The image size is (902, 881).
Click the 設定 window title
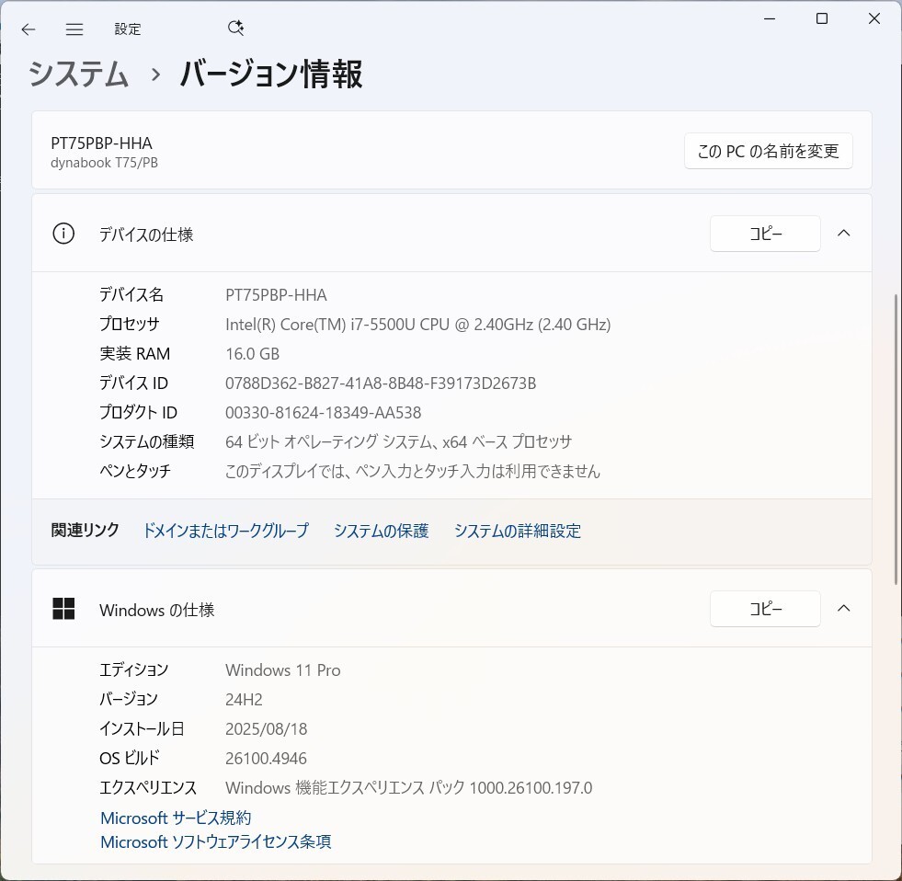point(128,29)
